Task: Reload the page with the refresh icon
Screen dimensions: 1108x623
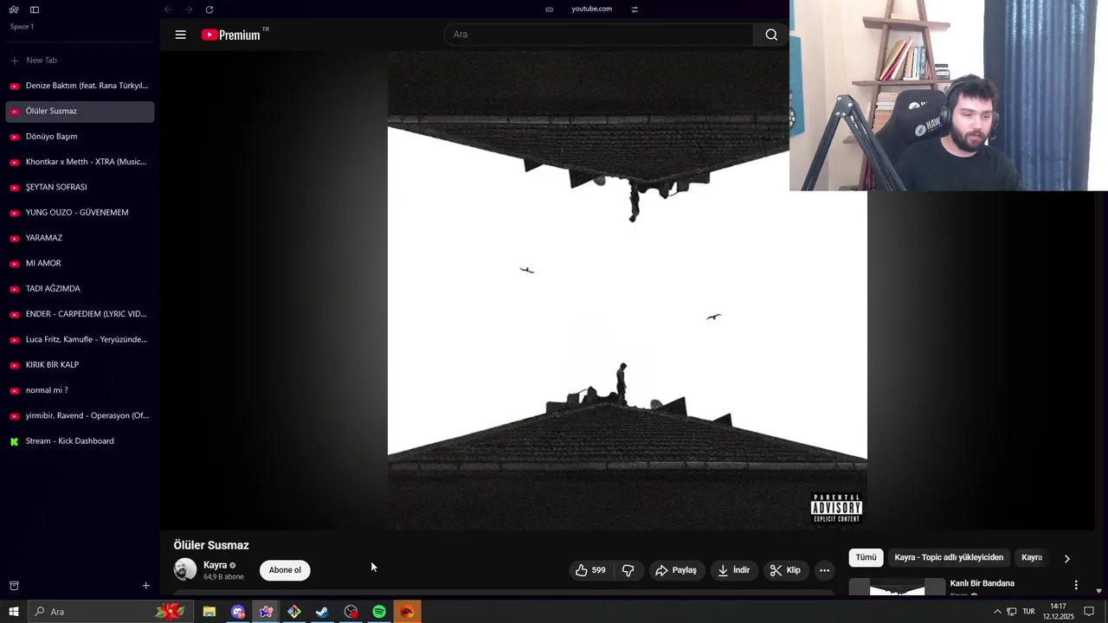Action: point(209,10)
